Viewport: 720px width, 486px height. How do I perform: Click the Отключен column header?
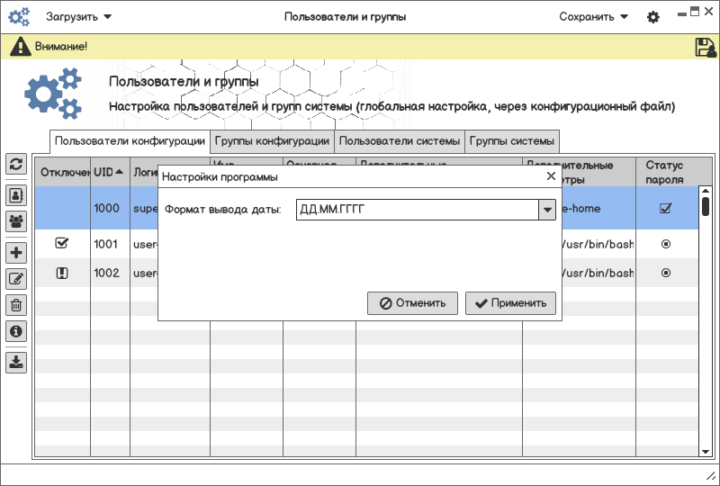63,172
